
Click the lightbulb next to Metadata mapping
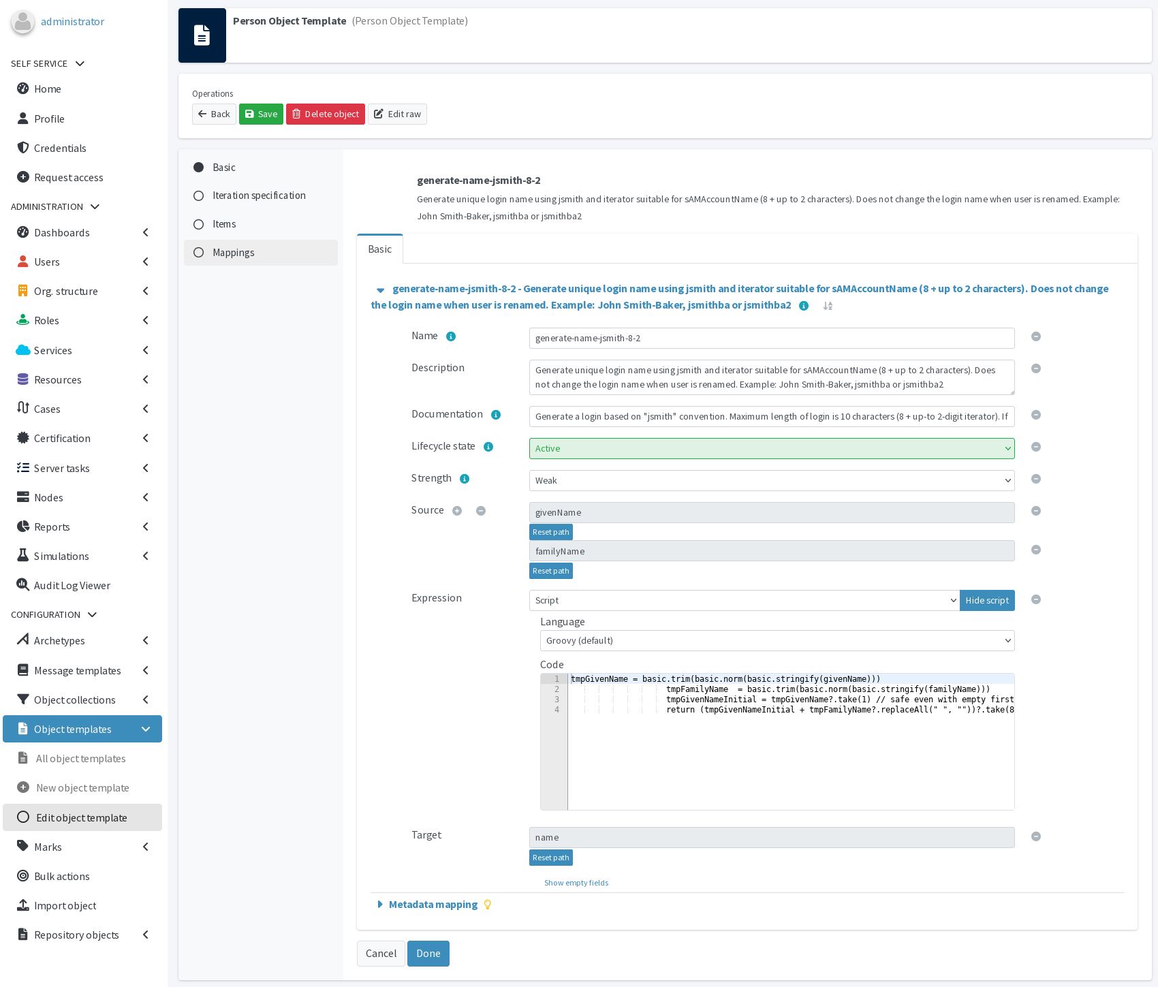(x=488, y=905)
